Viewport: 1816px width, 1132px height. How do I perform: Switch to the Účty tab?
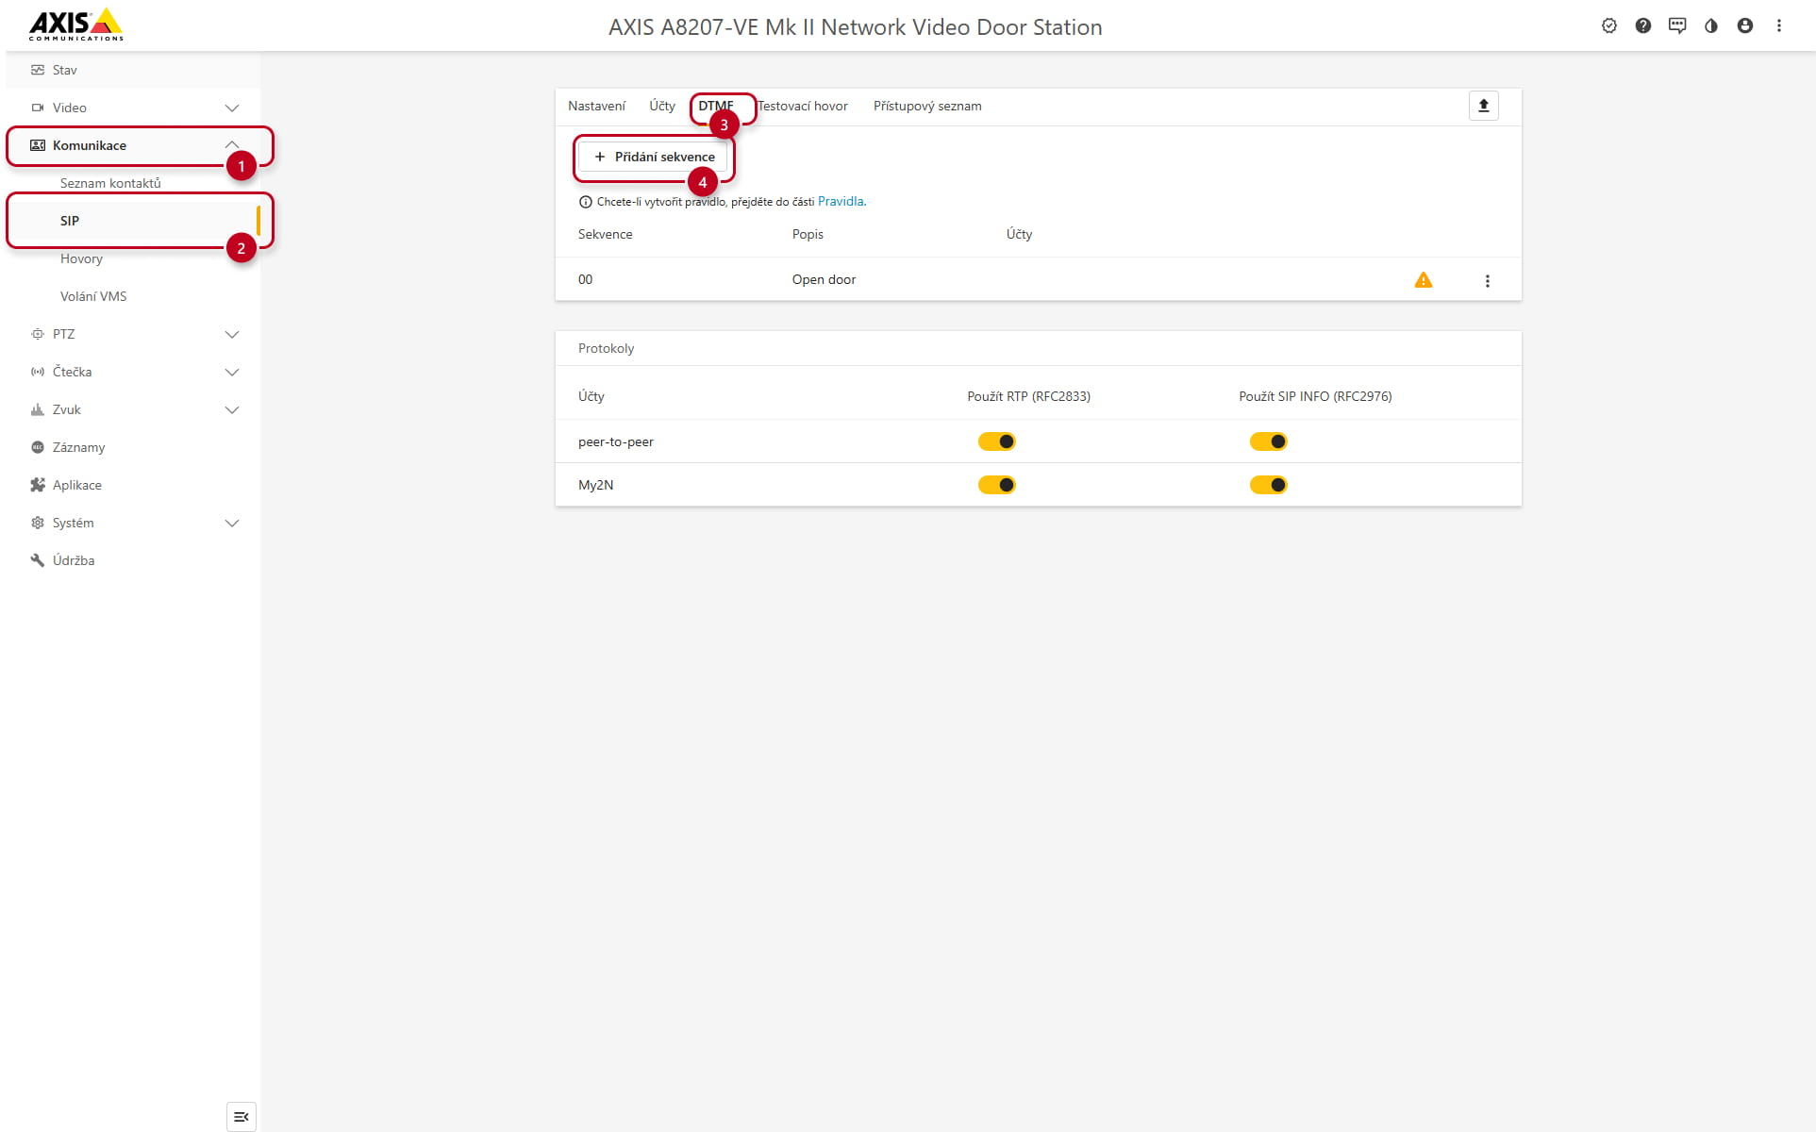pos(662,106)
